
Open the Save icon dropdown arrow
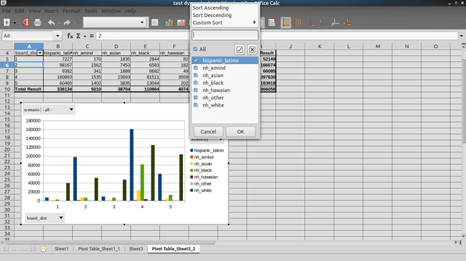point(14,22)
